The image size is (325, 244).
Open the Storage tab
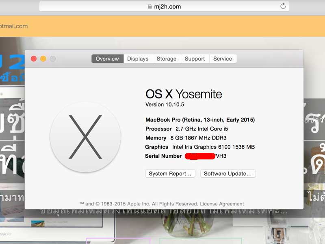click(167, 59)
